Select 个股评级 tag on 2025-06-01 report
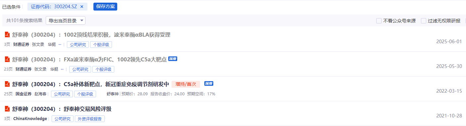Screen dimensions: 466x126 [101, 45]
